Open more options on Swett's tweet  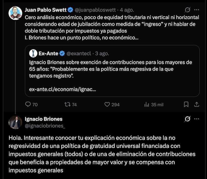(197, 10)
